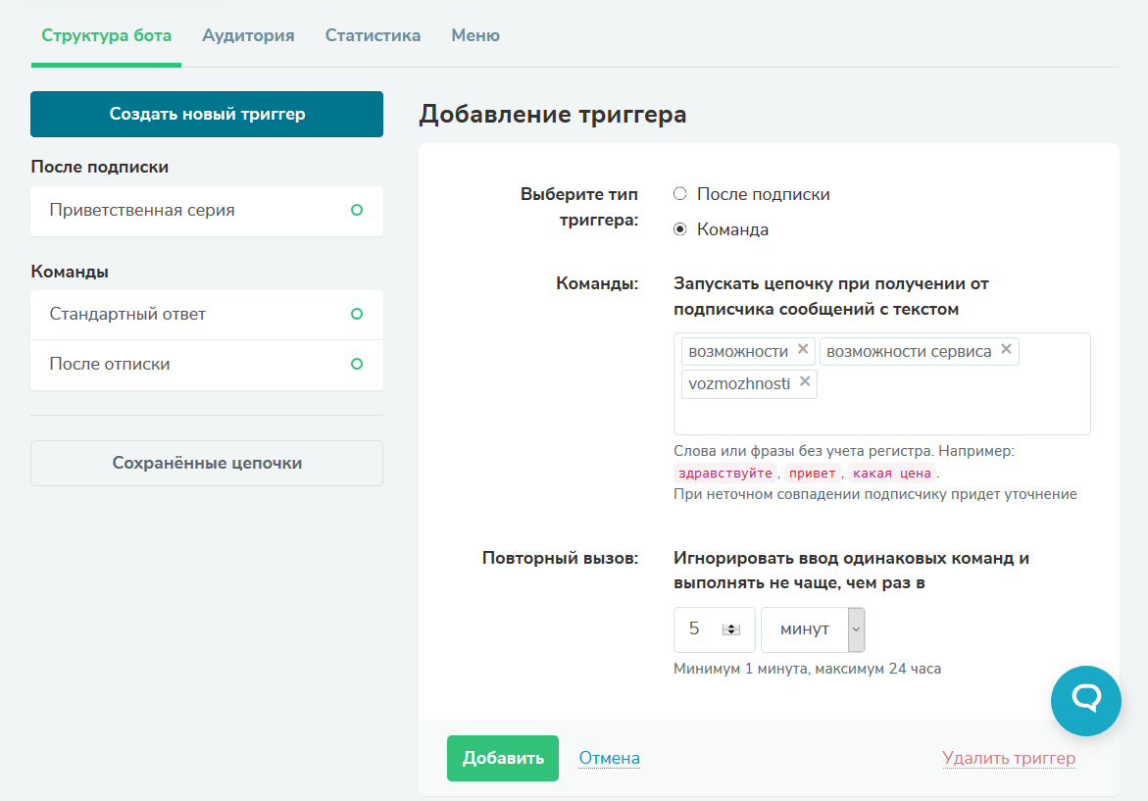Click the Минимум 1 минута hint text
The image size is (1148, 801).
pyautogui.click(x=807, y=669)
